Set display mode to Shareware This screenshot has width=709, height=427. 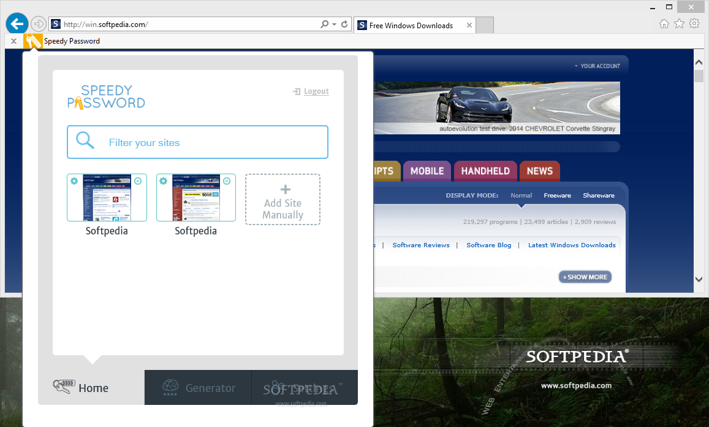tap(599, 196)
